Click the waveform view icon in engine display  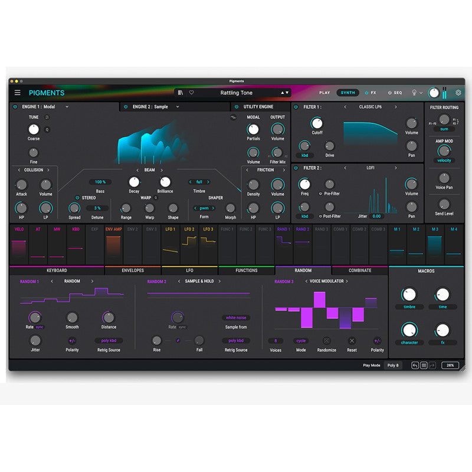point(233,117)
